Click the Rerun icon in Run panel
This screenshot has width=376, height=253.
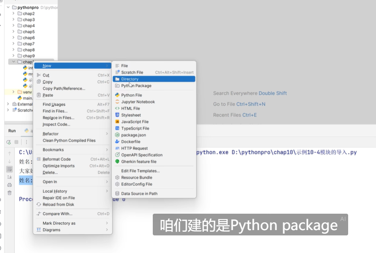coord(9,142)
